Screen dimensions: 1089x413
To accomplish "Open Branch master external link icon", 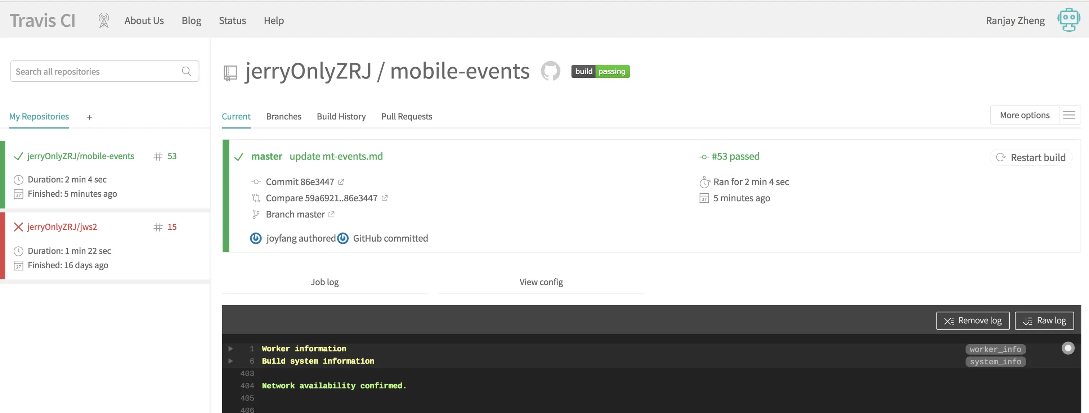I will [331, 214].
